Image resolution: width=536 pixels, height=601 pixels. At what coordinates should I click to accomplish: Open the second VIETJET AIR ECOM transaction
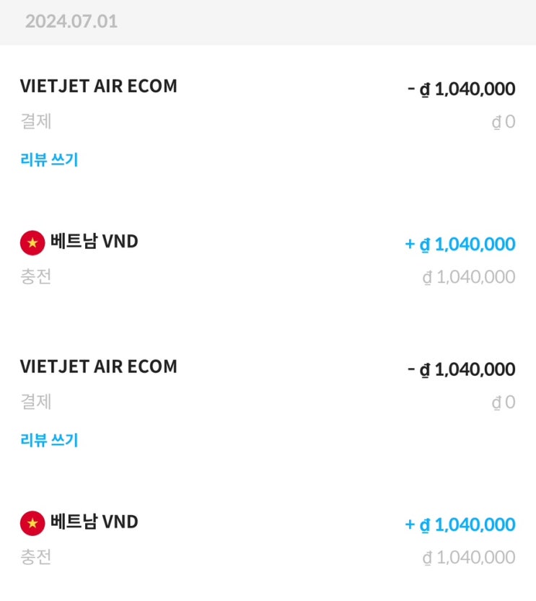pyautogui.click(x=99, y=367)
